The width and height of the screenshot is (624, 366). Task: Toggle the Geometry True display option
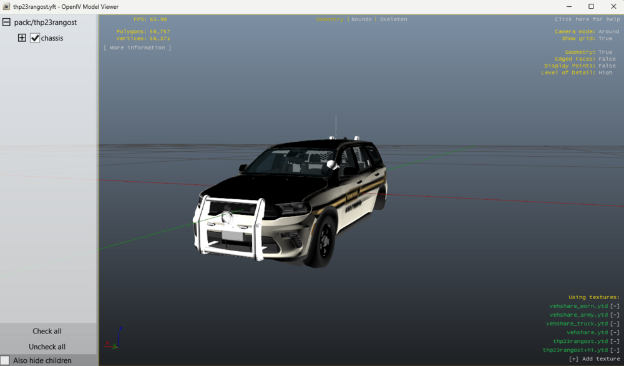[605, 52]
